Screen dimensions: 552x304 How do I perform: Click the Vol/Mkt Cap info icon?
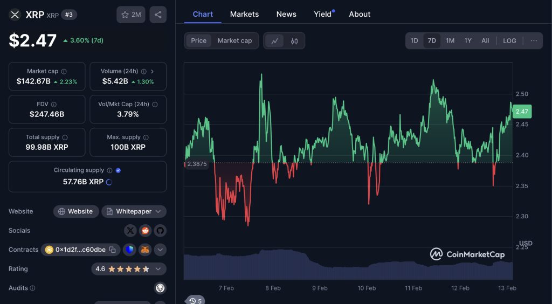(155, 105)
